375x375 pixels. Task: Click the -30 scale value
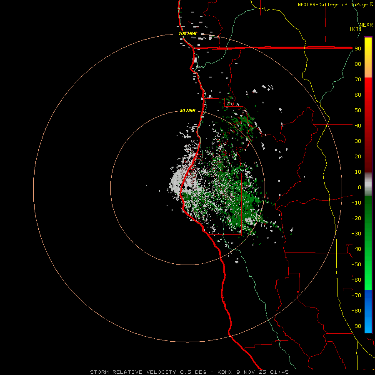point(356,234)
